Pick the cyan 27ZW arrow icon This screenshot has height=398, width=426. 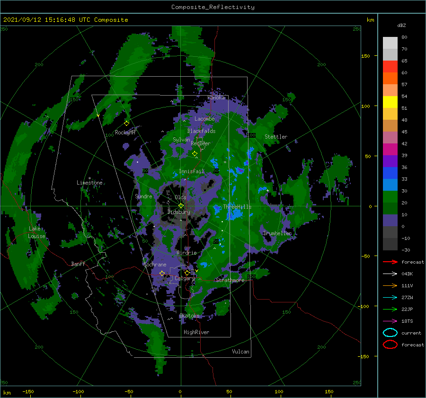pos(390,298)
